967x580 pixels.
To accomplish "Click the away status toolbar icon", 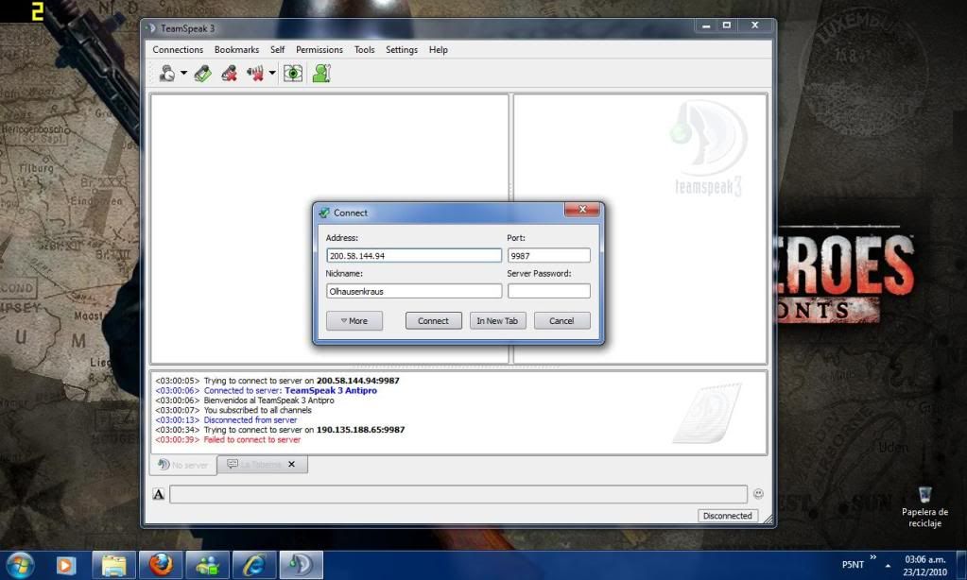I will coord(167,74).
